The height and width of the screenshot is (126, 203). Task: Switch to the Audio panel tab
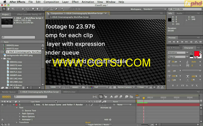179,13
